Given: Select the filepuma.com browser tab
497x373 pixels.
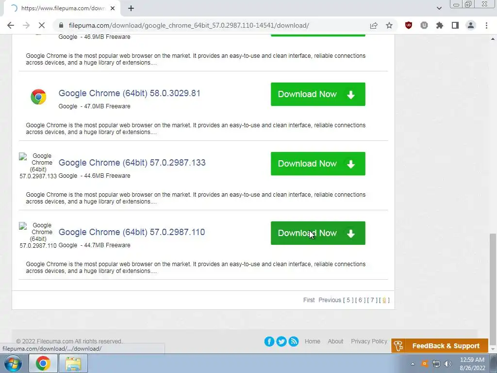Looking at the screenshot, I should click(x=62, y=8).
